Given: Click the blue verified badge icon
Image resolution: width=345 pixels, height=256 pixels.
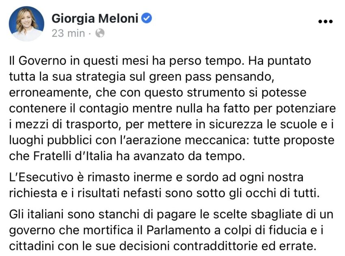Looking at the screenshot, I should (146, 18).
